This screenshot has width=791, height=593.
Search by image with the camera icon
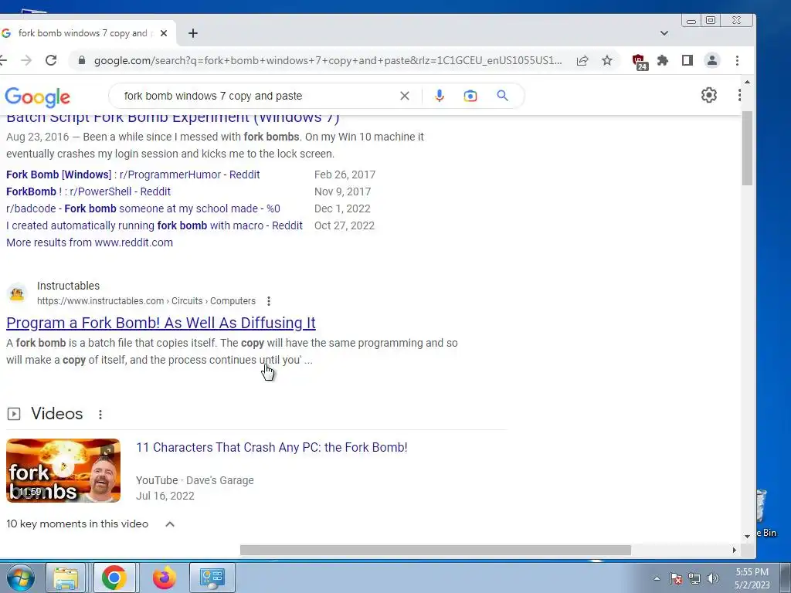(470, 96)
